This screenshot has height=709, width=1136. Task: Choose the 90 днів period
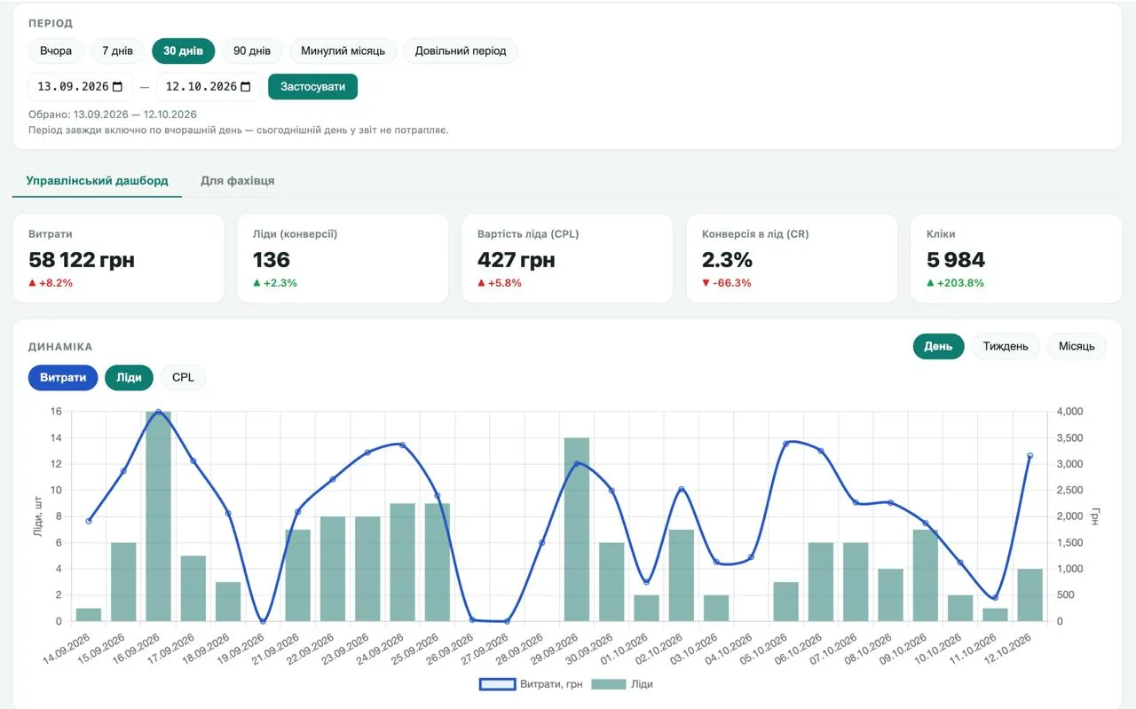252,51
